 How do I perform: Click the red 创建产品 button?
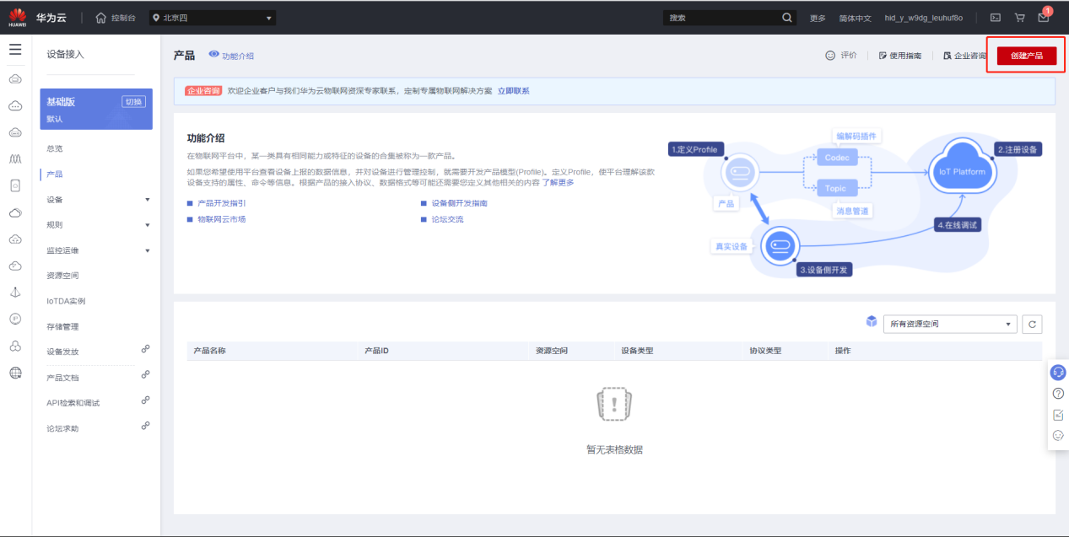1026,56
